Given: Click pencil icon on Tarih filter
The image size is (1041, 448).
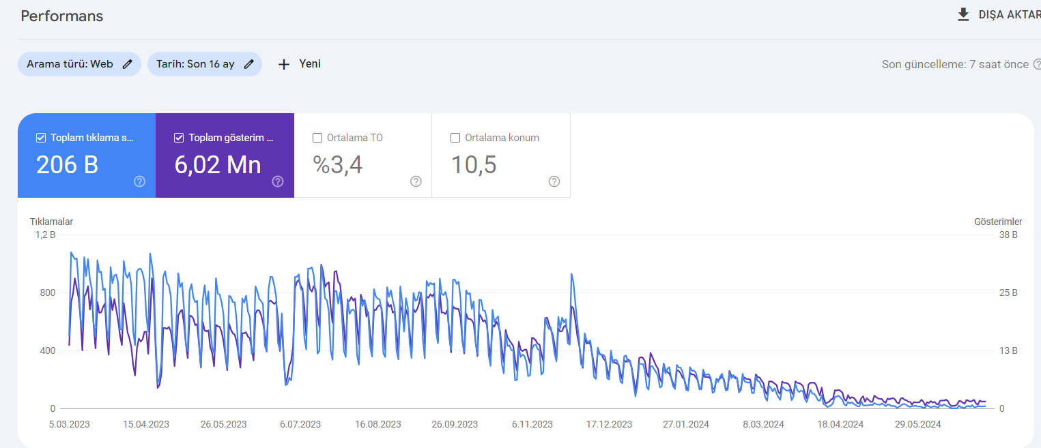Looking at the screenshot, I should [x=248, y=64].
